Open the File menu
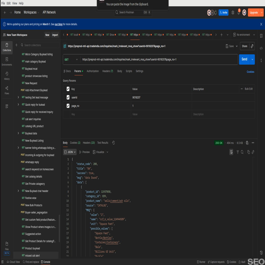Viewport: 265px width, 265px height. coord(3,3)
